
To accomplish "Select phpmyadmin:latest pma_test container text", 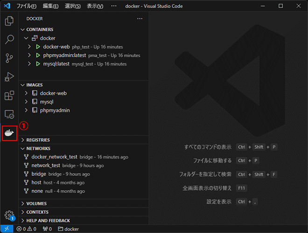I will (x=91, y=55).
